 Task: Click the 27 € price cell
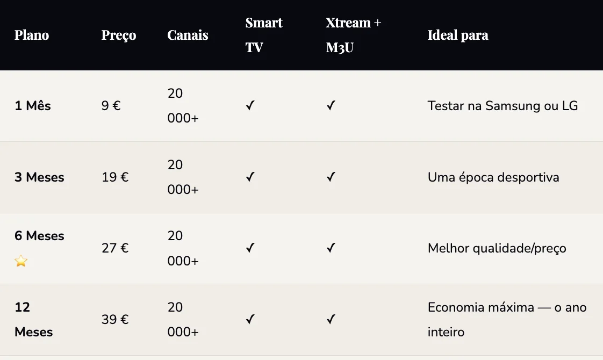[115, 248]
